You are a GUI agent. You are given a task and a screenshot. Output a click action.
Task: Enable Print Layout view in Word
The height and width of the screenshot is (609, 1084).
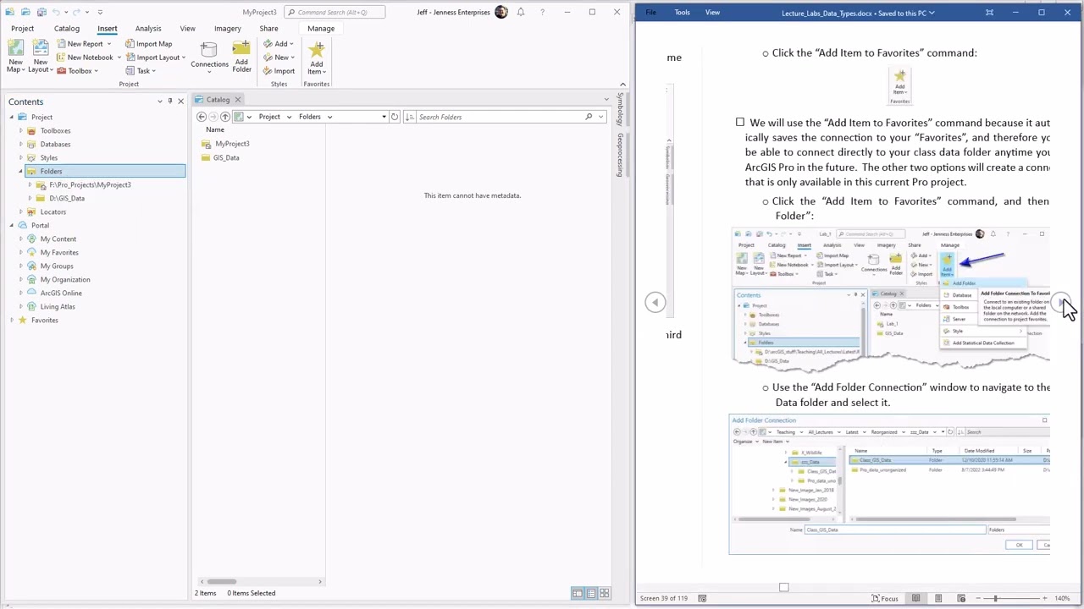coord(938,598)
